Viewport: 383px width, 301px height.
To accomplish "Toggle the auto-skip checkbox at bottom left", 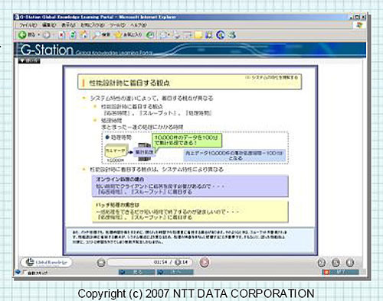I will point(25,272).
